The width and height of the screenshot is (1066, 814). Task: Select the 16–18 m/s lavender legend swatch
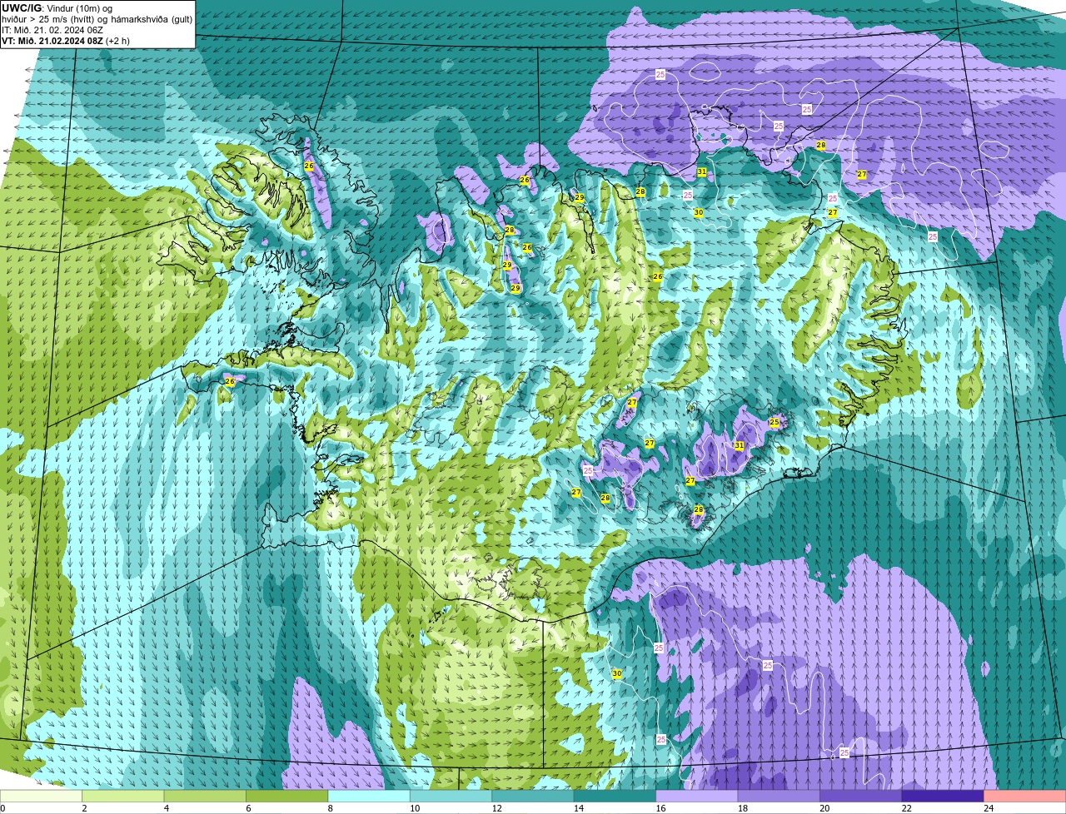697,796
